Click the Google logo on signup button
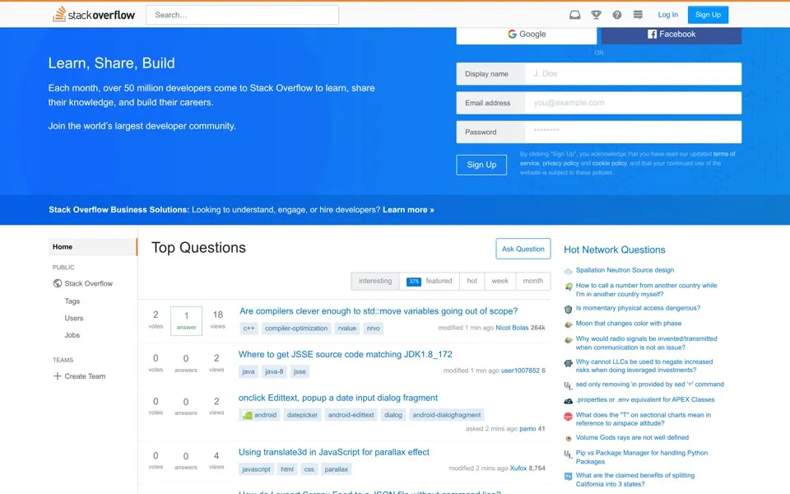Viewport: 790px width, 494px height. pyautogui.click(x=512, y=34)
